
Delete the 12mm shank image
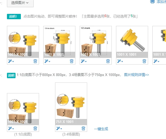pyautogui.click(x=72, y=61)
